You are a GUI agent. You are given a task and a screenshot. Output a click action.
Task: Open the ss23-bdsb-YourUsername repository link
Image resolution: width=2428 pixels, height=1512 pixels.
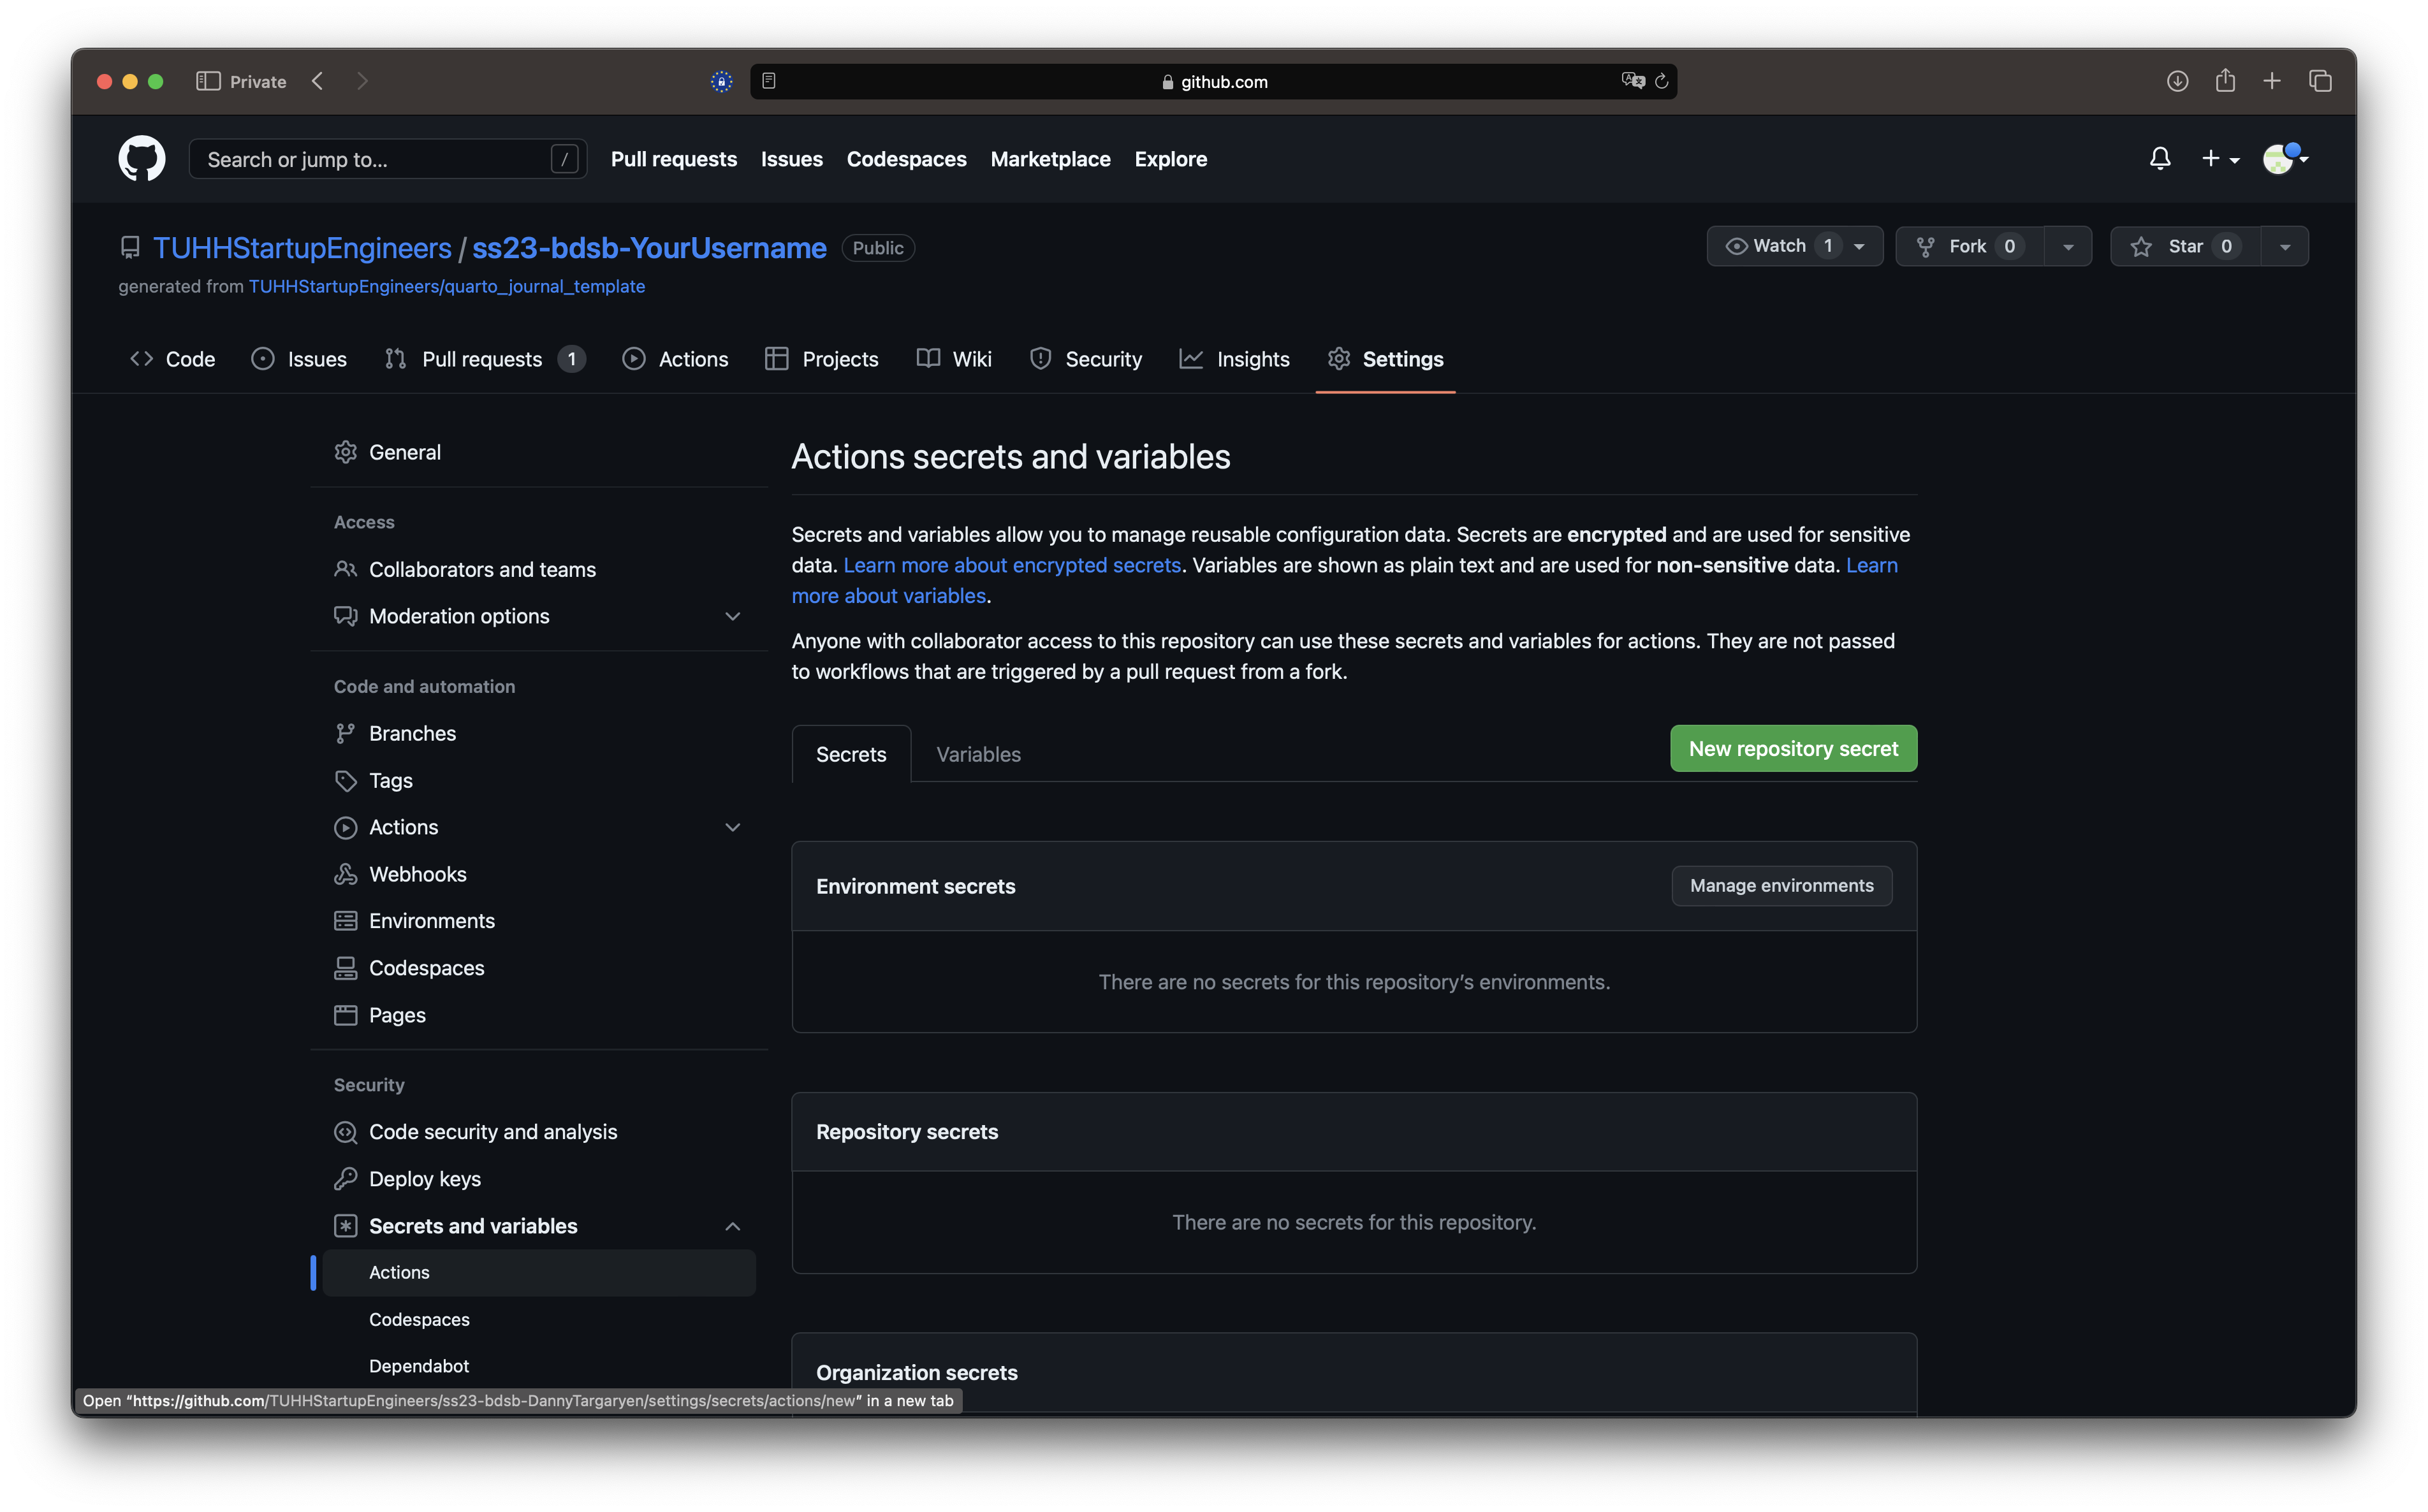pyautogui.click(x=649, y=247)
